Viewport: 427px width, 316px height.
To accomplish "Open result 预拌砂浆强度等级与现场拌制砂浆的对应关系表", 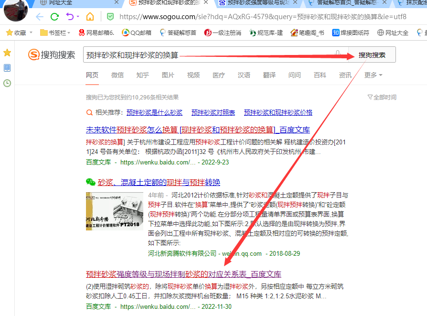I will tap(183, 274).
